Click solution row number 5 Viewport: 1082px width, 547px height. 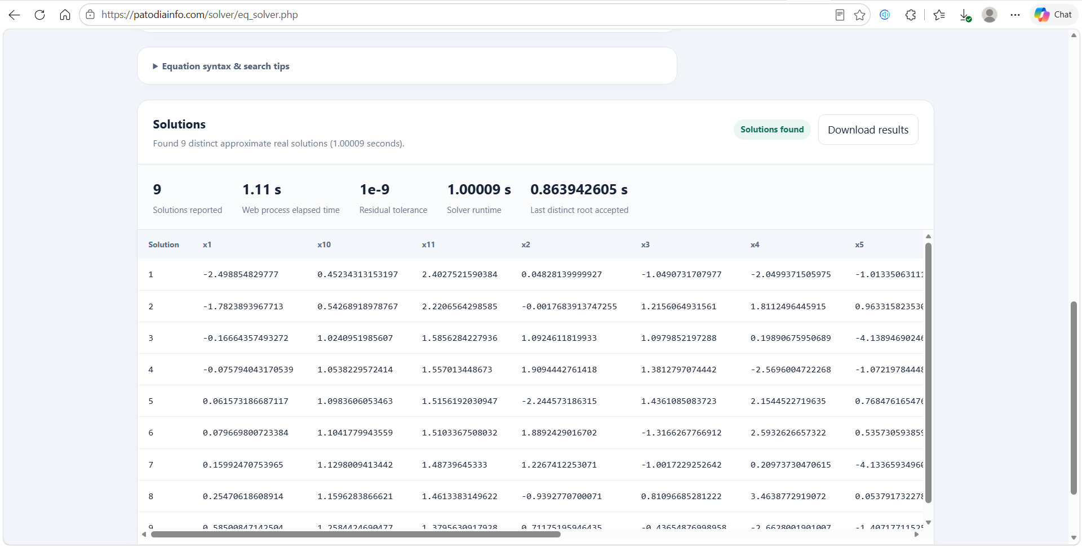[x=150, y=401]
